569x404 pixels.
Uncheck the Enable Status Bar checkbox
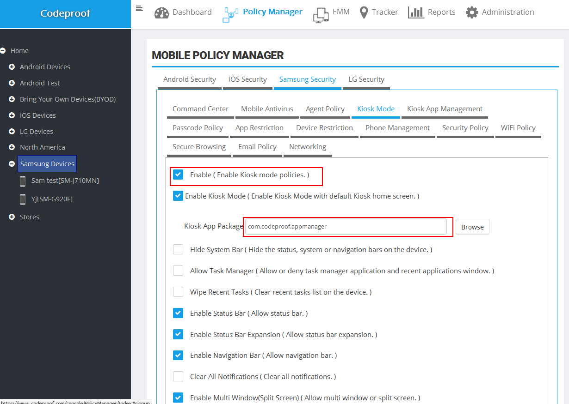click(x=178, y=313)
